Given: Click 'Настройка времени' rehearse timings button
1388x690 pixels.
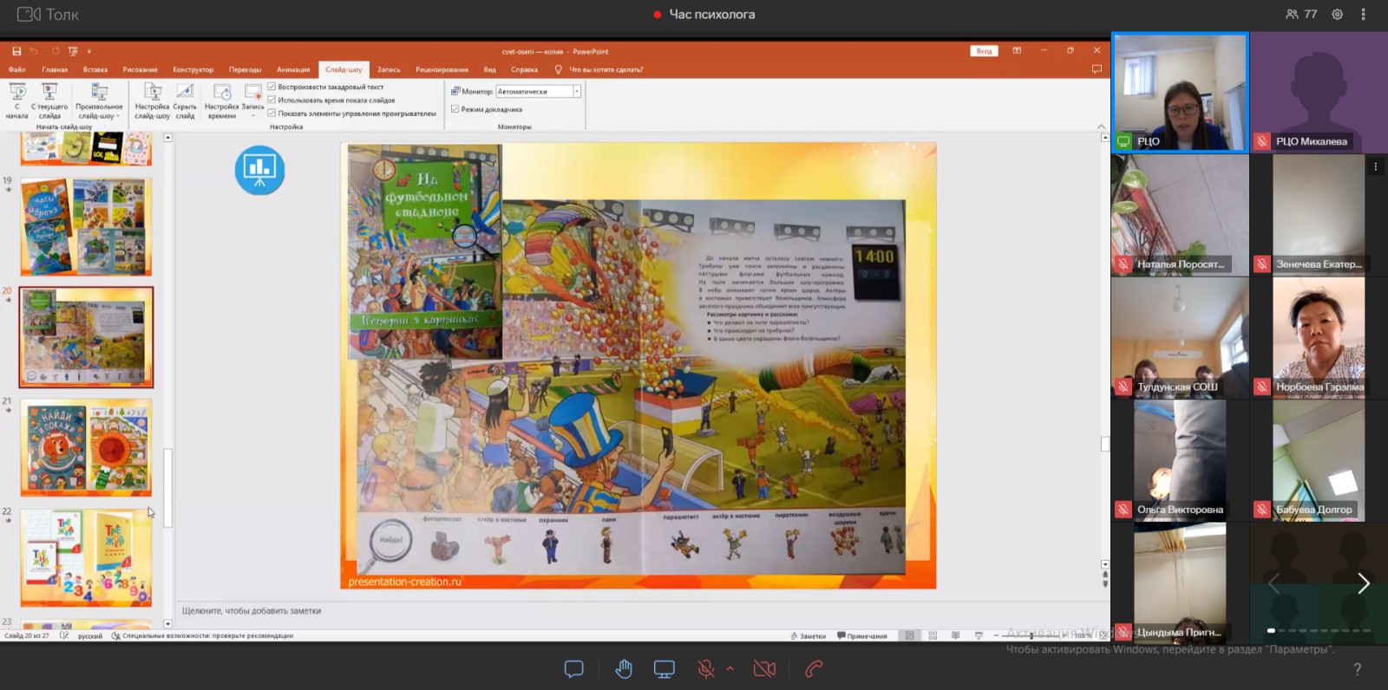Looking at the screenshot, I should [221, 101].
